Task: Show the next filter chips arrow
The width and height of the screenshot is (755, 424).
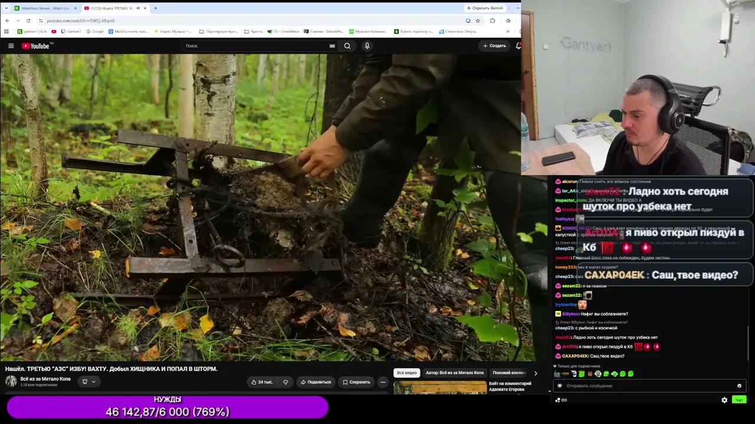Action: pyautogui.click(x=535, y=373)
